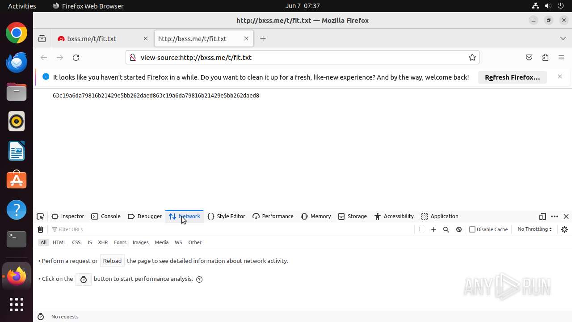Switch to Debugger panel
Viewport: 572px width, 322px height.
[145, 216]
